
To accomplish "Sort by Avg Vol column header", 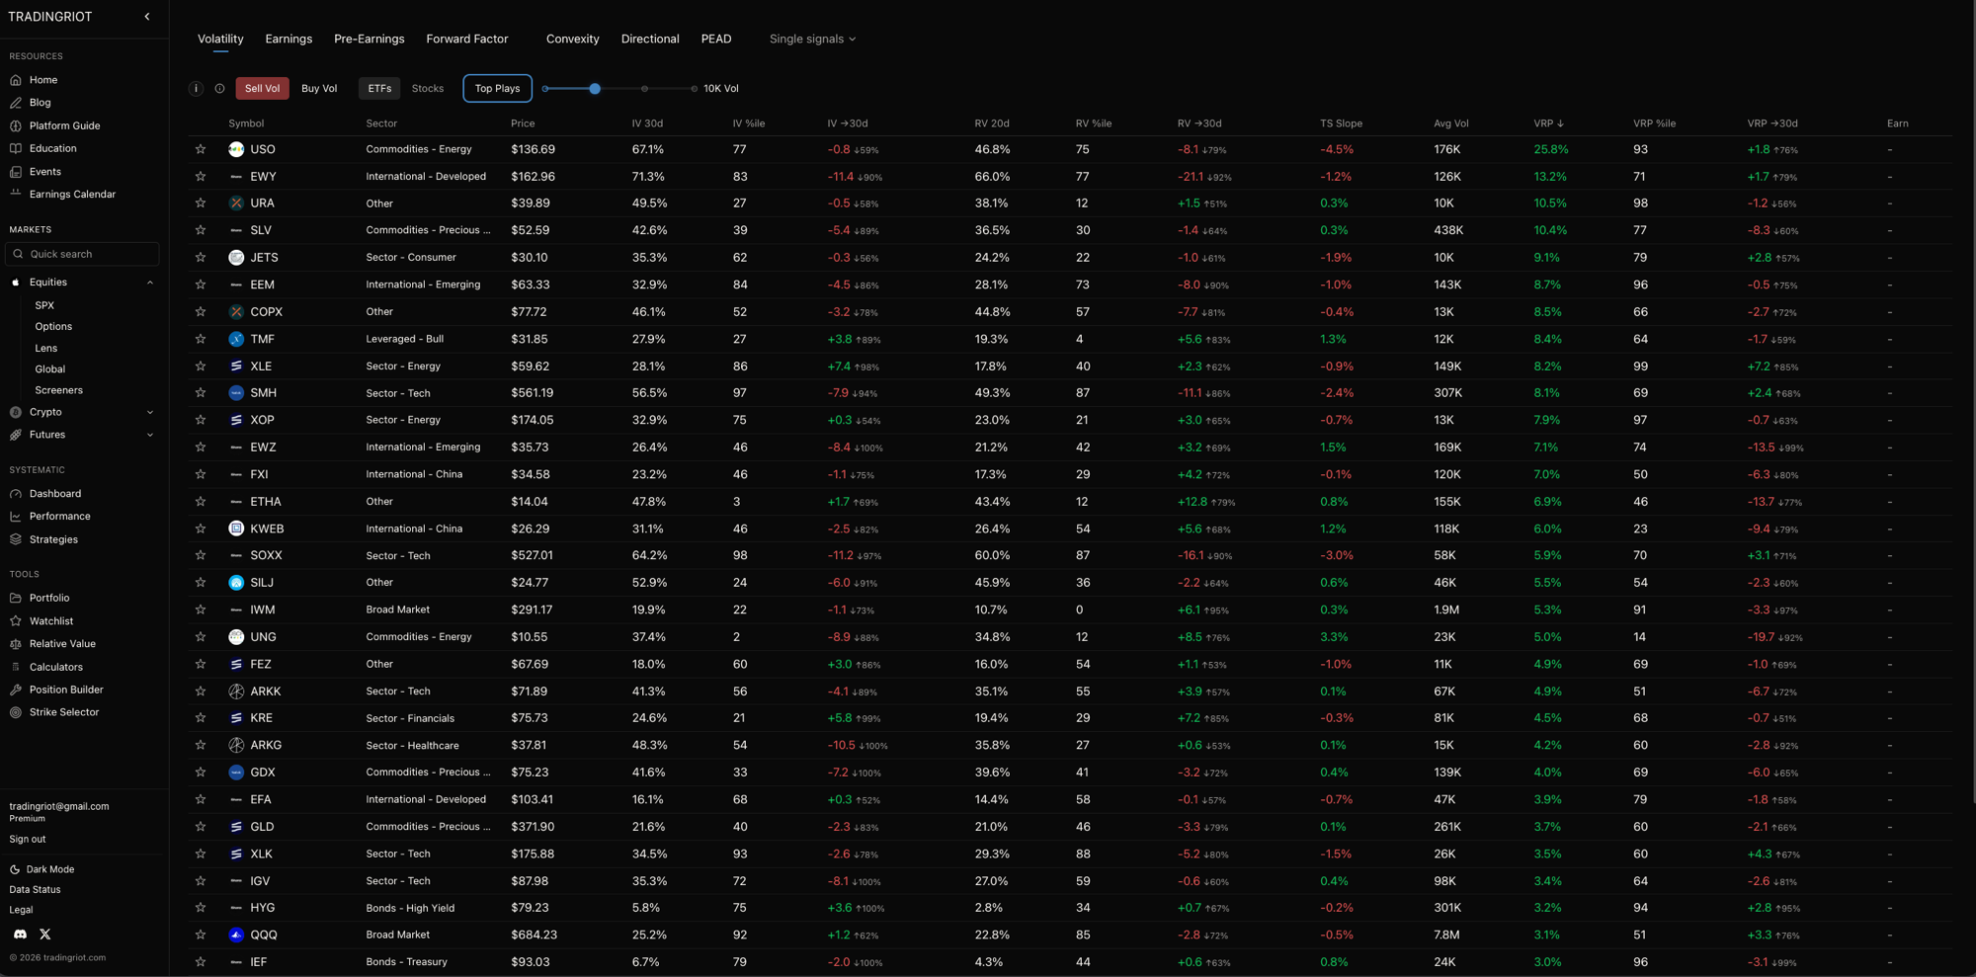I will coord(1451,123).
